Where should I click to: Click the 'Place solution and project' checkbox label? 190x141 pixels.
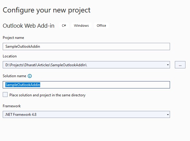pos(47,95)
